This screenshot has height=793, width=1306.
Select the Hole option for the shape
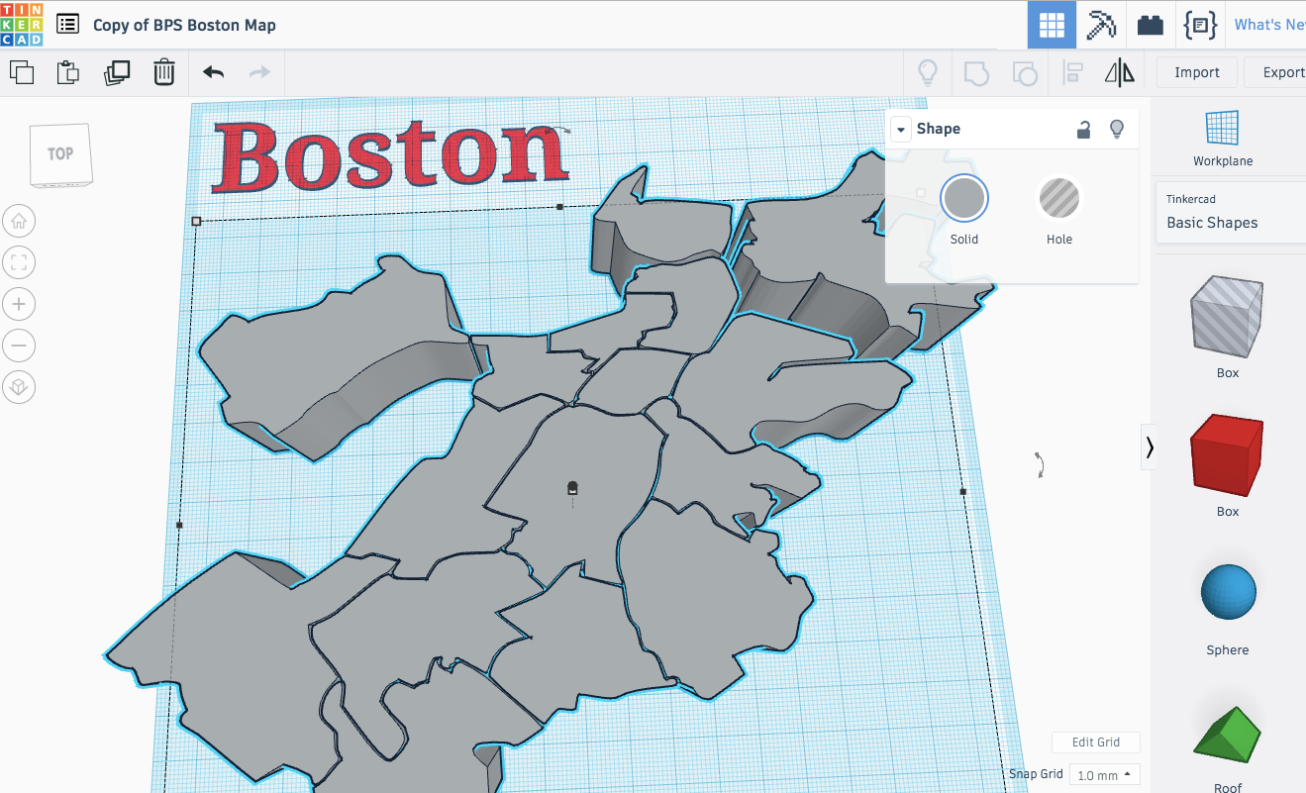[1058, 197]
